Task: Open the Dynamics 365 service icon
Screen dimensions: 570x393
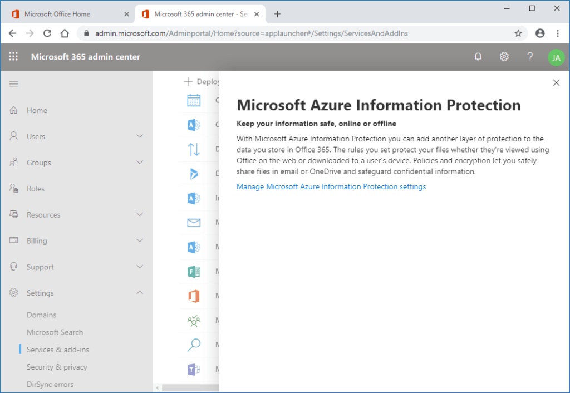Action: [193, 174]
